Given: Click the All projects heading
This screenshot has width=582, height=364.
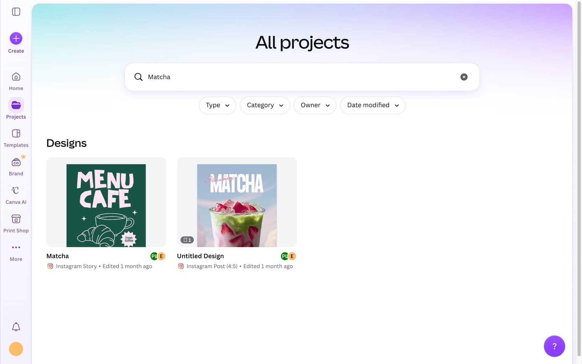Looking at the screenshot, I should pos(302,43).
